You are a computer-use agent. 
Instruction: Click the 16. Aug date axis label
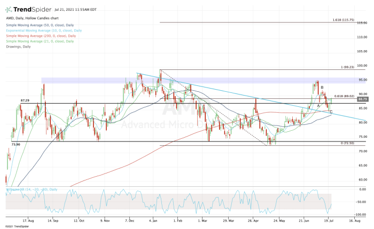[355, 221]
